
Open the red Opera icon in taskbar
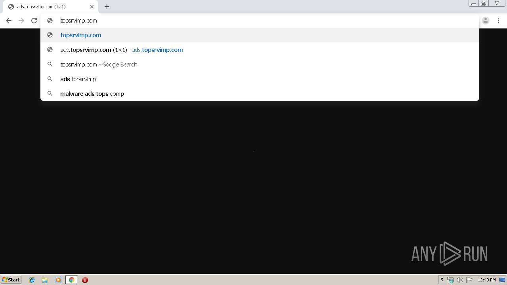tap(85, 280)
